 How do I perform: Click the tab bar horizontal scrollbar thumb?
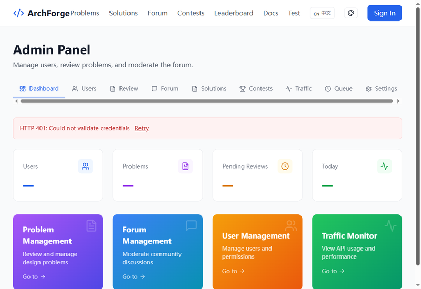coord(206,101)
